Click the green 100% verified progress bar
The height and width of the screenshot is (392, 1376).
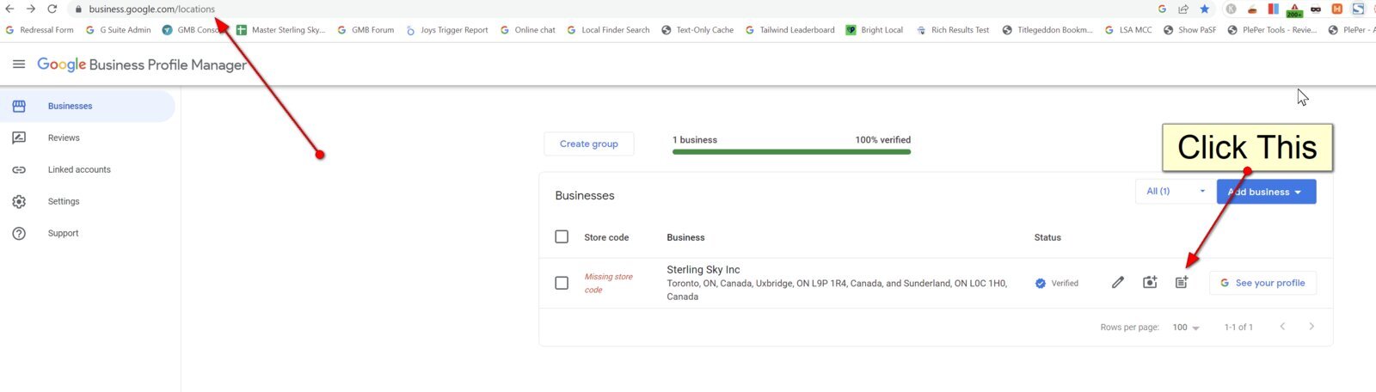coord(791,152)
